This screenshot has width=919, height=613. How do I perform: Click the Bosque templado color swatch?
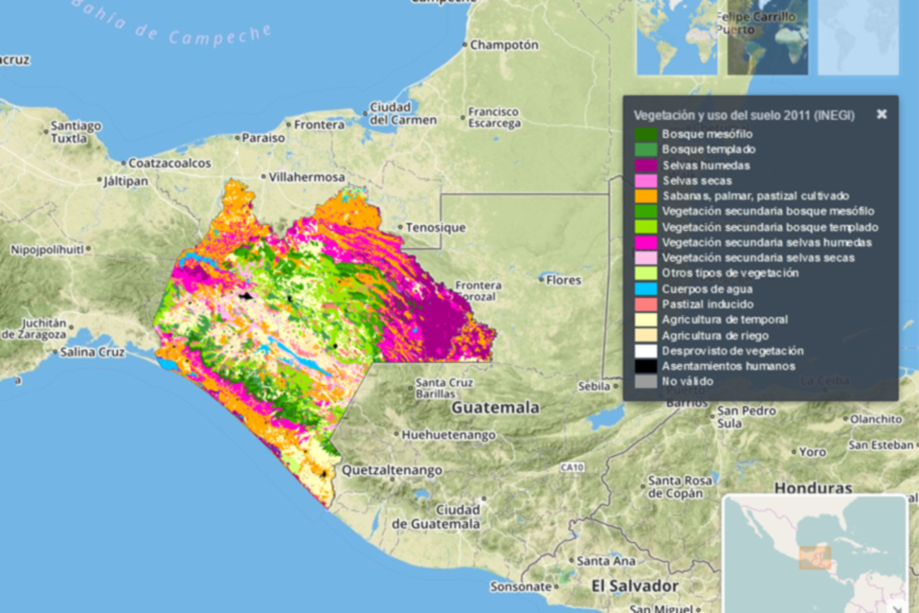[646, 149]
